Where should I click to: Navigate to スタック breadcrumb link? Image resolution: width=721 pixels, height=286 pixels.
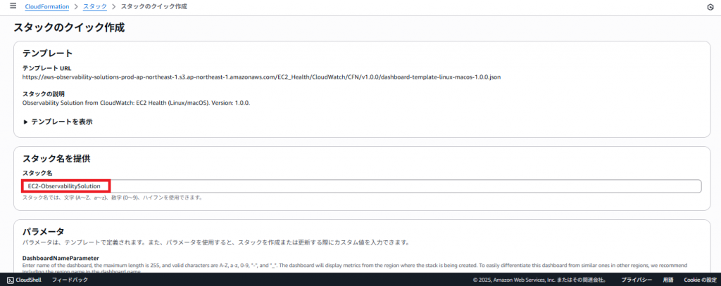(95, 6)
